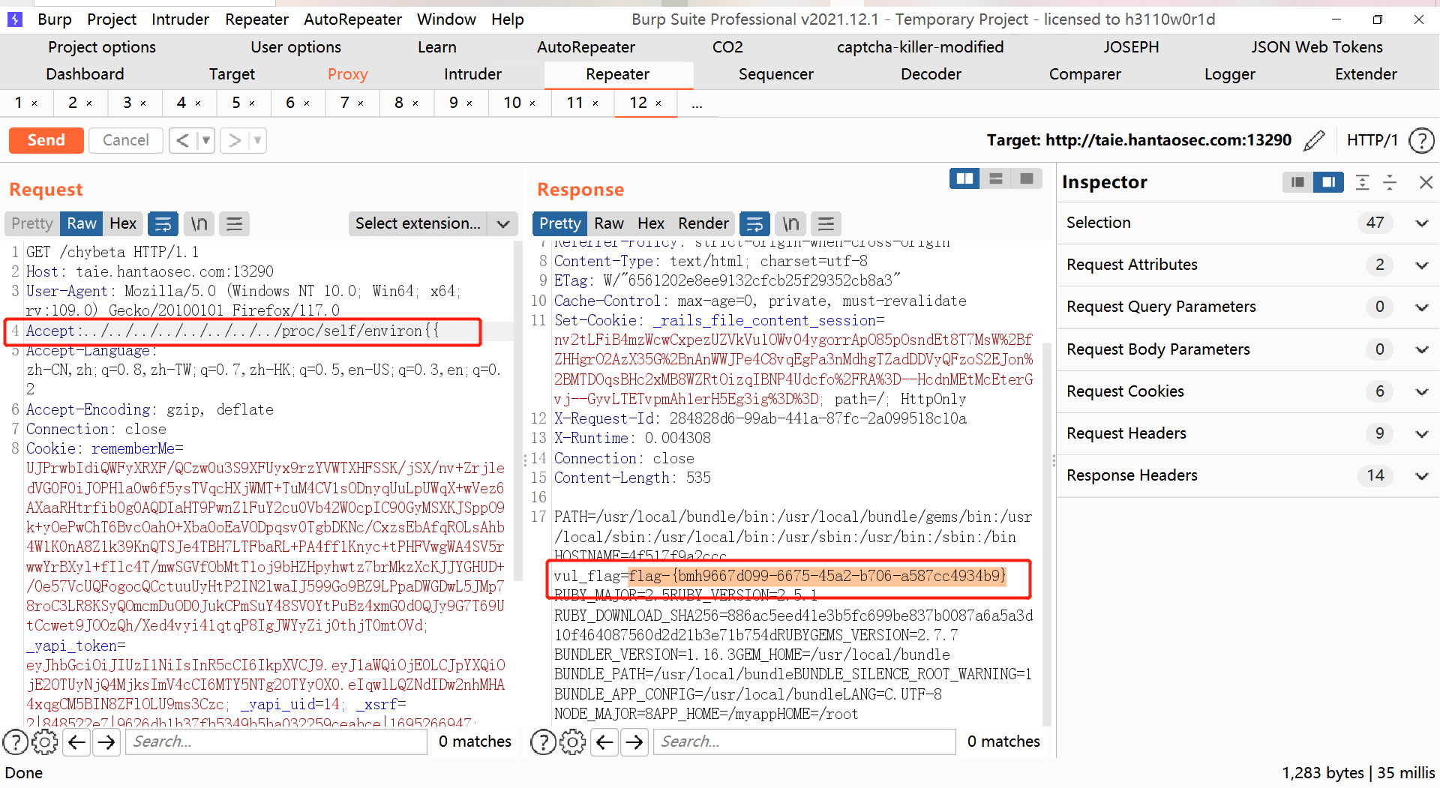Viewport: 1440px width, 788px height.
Task: Toggle non-printable characters \n in Request panel
Action: [199, 223]
